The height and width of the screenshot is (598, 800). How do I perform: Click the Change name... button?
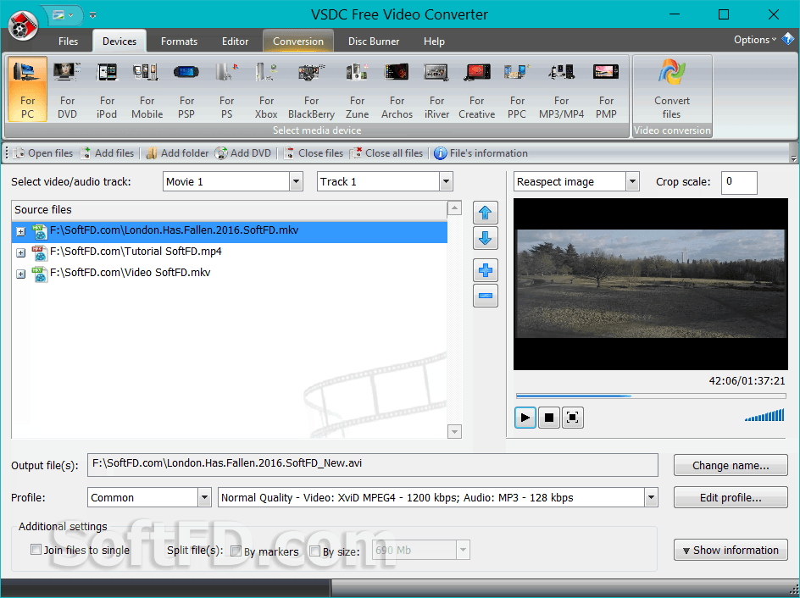(x=731, y=466)
